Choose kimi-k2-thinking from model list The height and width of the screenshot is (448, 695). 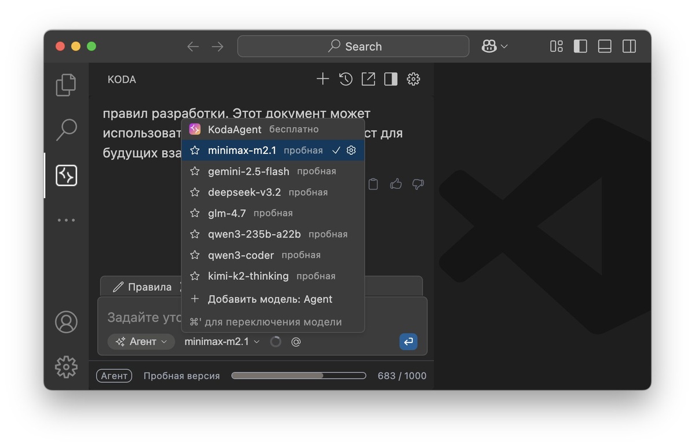pyautogui.click(x=273, y=276)
